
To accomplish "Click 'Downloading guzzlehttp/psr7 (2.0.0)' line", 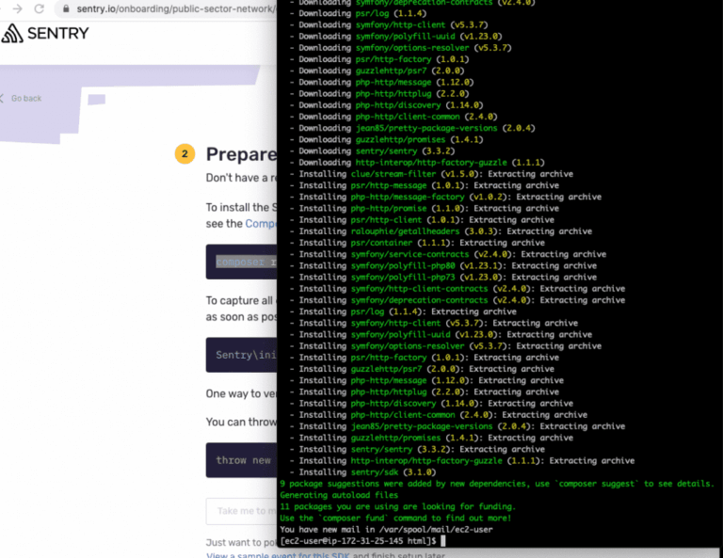I will tap(377, 71).
